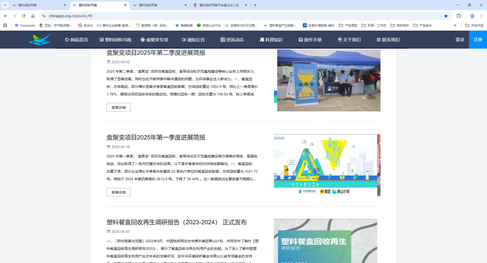Screen dimensions: 487x263
Task: Click 查看详情 under 盒聚变项目2025年第一季度进展简报
Action: point(118,192)
